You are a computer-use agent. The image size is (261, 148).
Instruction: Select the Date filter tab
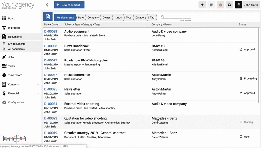(81, 18)
